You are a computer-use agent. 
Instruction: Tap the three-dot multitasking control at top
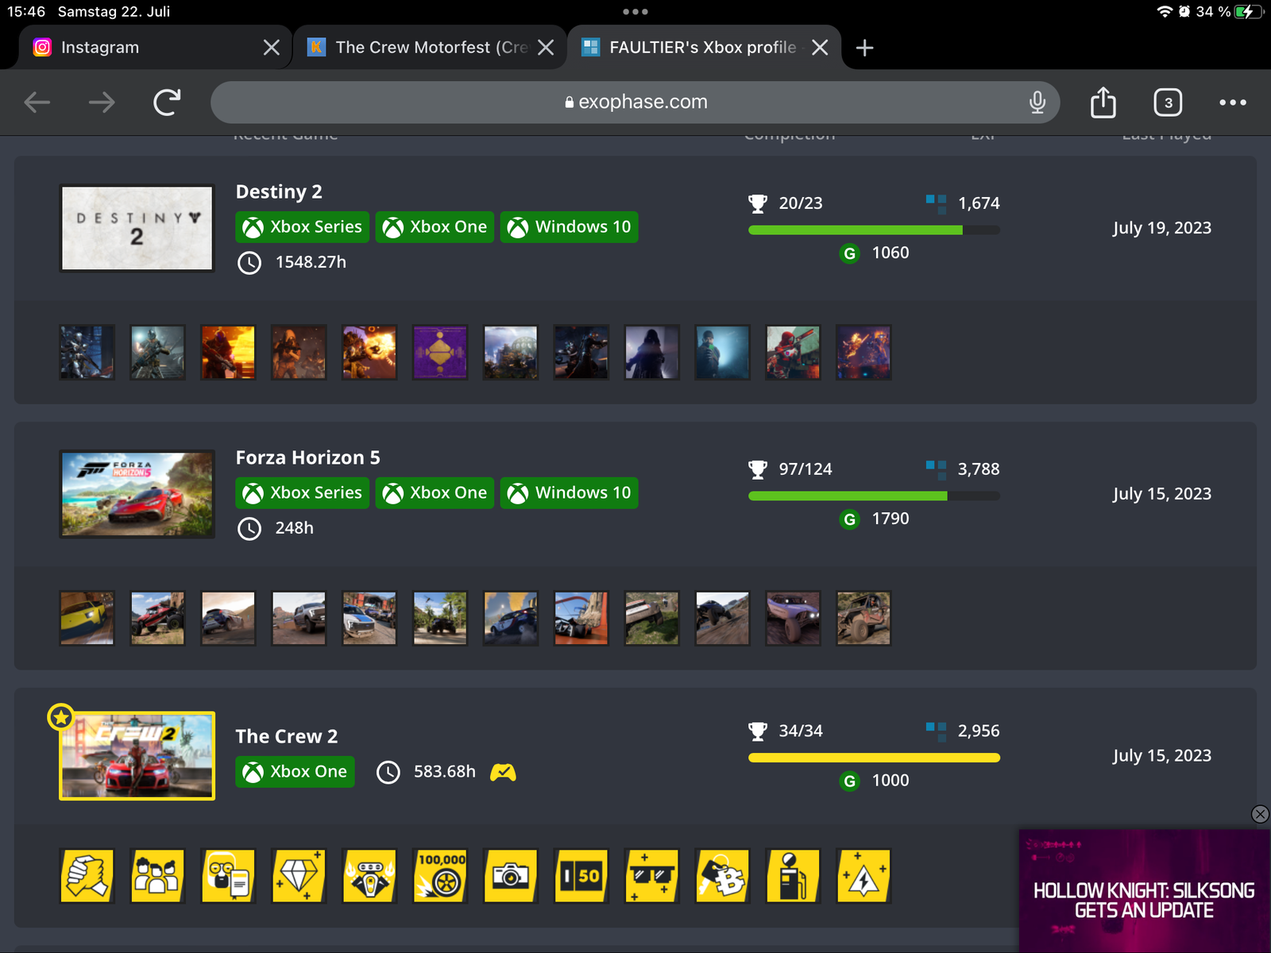(635, 12)
